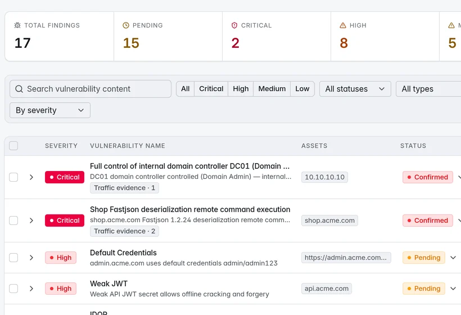Screen dimensions: 461x315
Task: Open status dropdown for Weak JWT
Action: pyautogui.click(x=453, y=289)
